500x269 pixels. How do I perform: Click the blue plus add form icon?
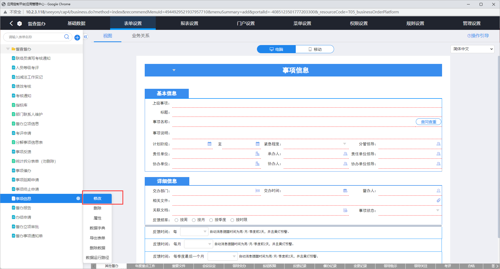77,37
